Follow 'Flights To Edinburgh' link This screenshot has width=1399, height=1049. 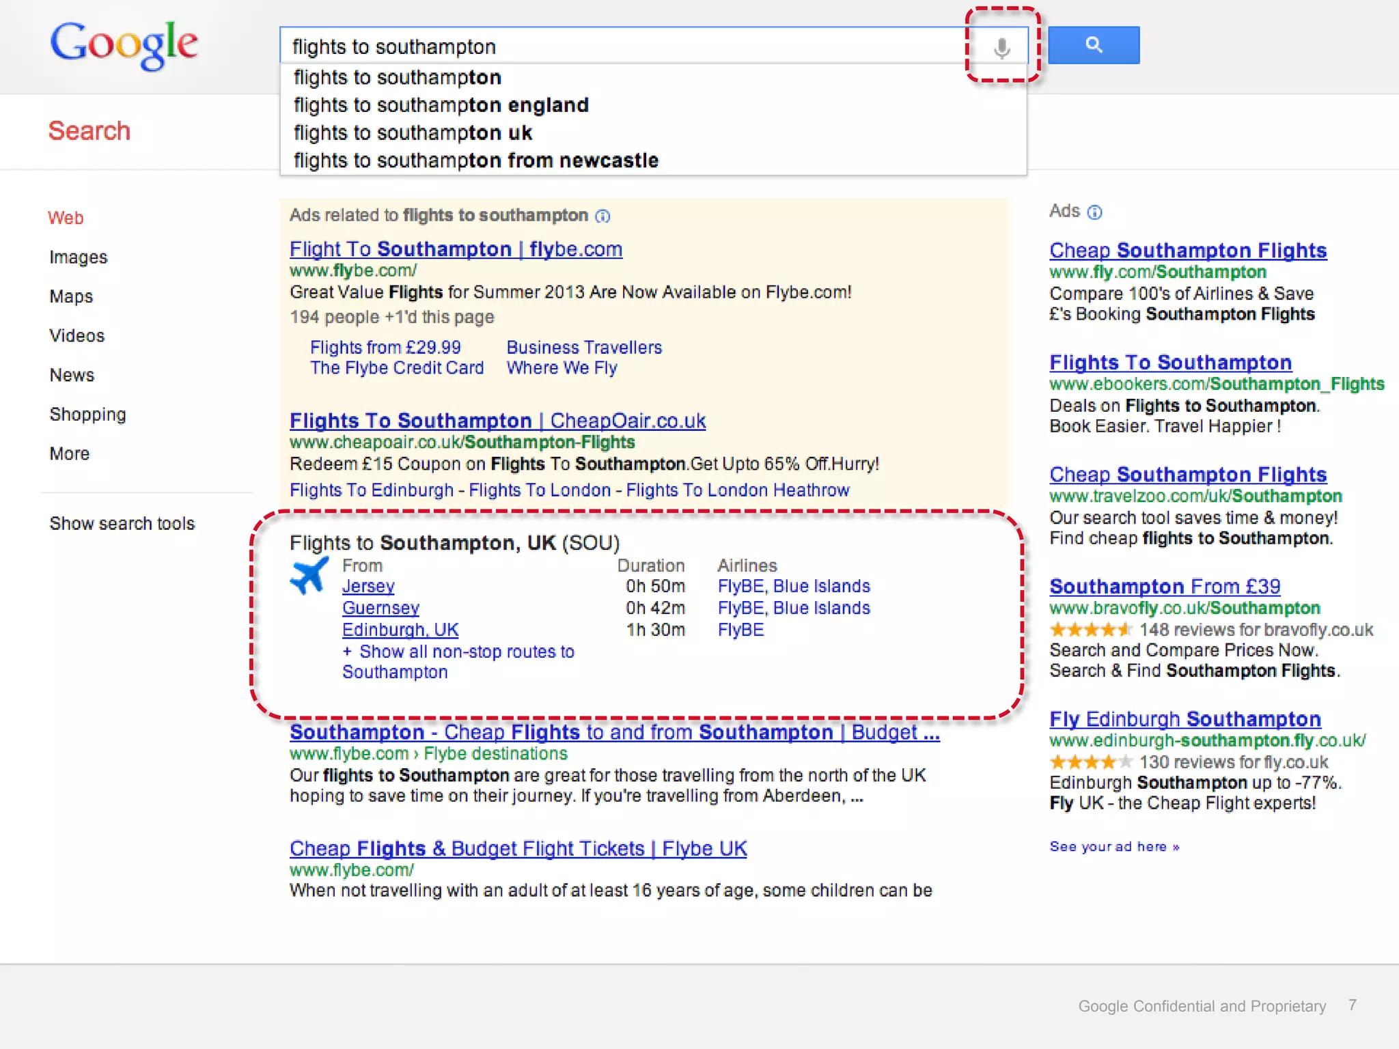(x=372, y=490)
